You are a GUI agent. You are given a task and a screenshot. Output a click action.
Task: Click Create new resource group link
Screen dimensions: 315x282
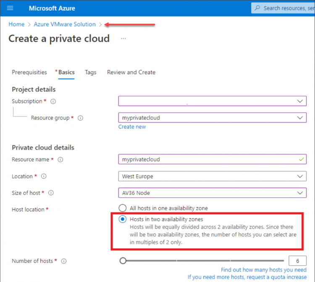(132, 127)
